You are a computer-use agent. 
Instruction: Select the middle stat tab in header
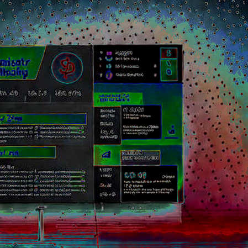coord(38,93)
